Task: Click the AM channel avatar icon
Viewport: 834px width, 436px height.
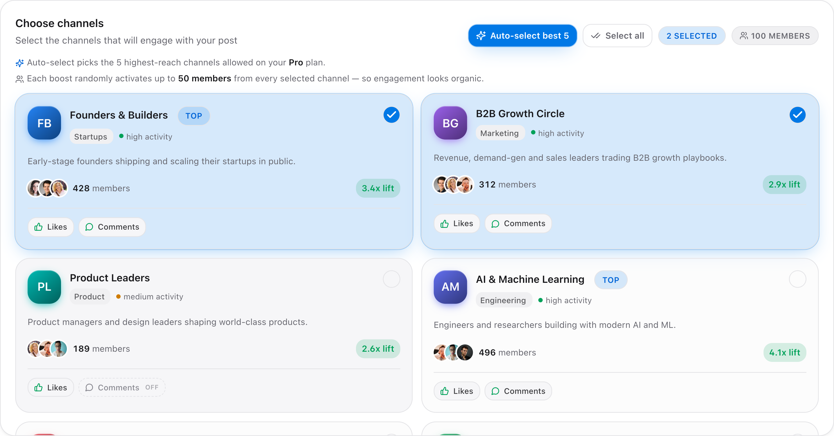Action: tap(450, 287)
